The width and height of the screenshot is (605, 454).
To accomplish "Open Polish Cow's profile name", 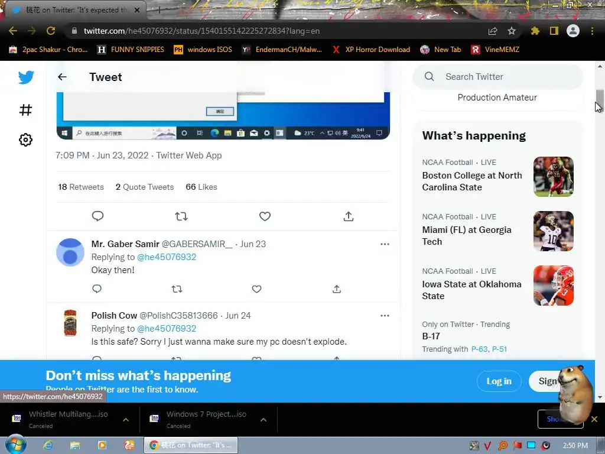I will (114, 316).
